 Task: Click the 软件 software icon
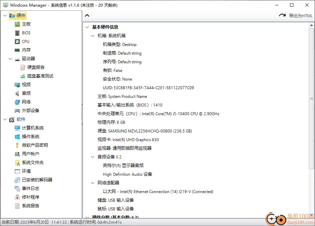tap(12, 119)
